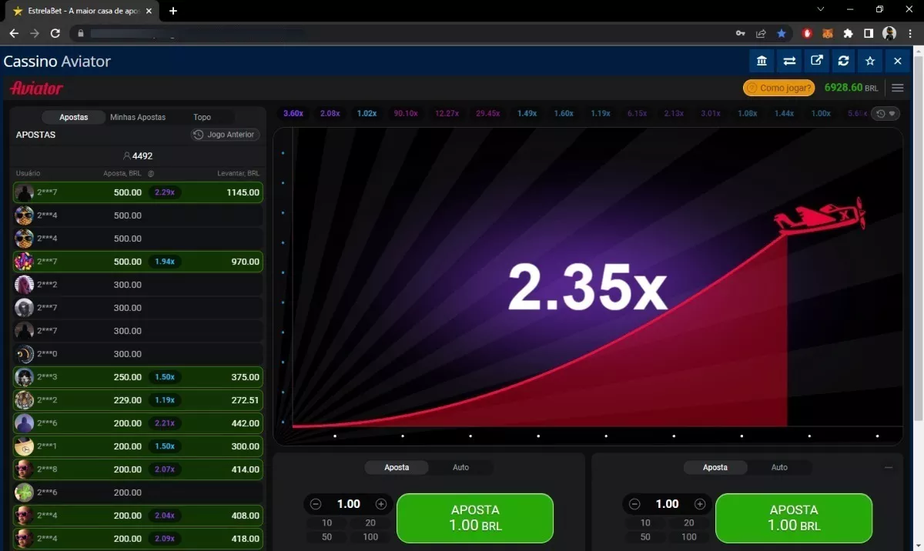Choose quick amount 50 in first panel
This screenshot has height=551, width=924.
click(327, 536)
